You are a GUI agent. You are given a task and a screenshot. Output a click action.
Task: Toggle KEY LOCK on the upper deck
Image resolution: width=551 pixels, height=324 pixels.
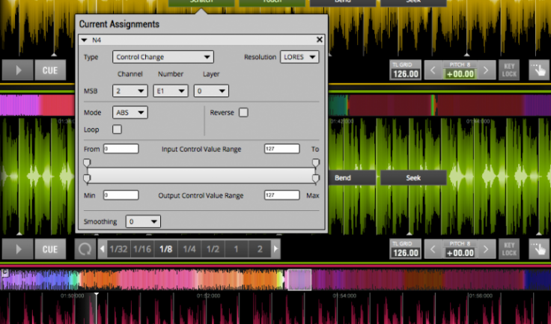[509, 70]
